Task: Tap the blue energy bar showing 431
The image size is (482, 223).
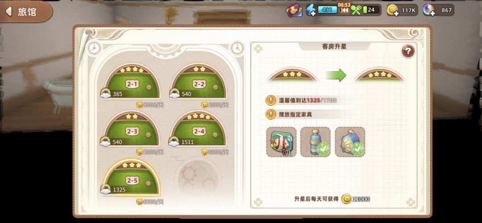Action: coord(327,10)
